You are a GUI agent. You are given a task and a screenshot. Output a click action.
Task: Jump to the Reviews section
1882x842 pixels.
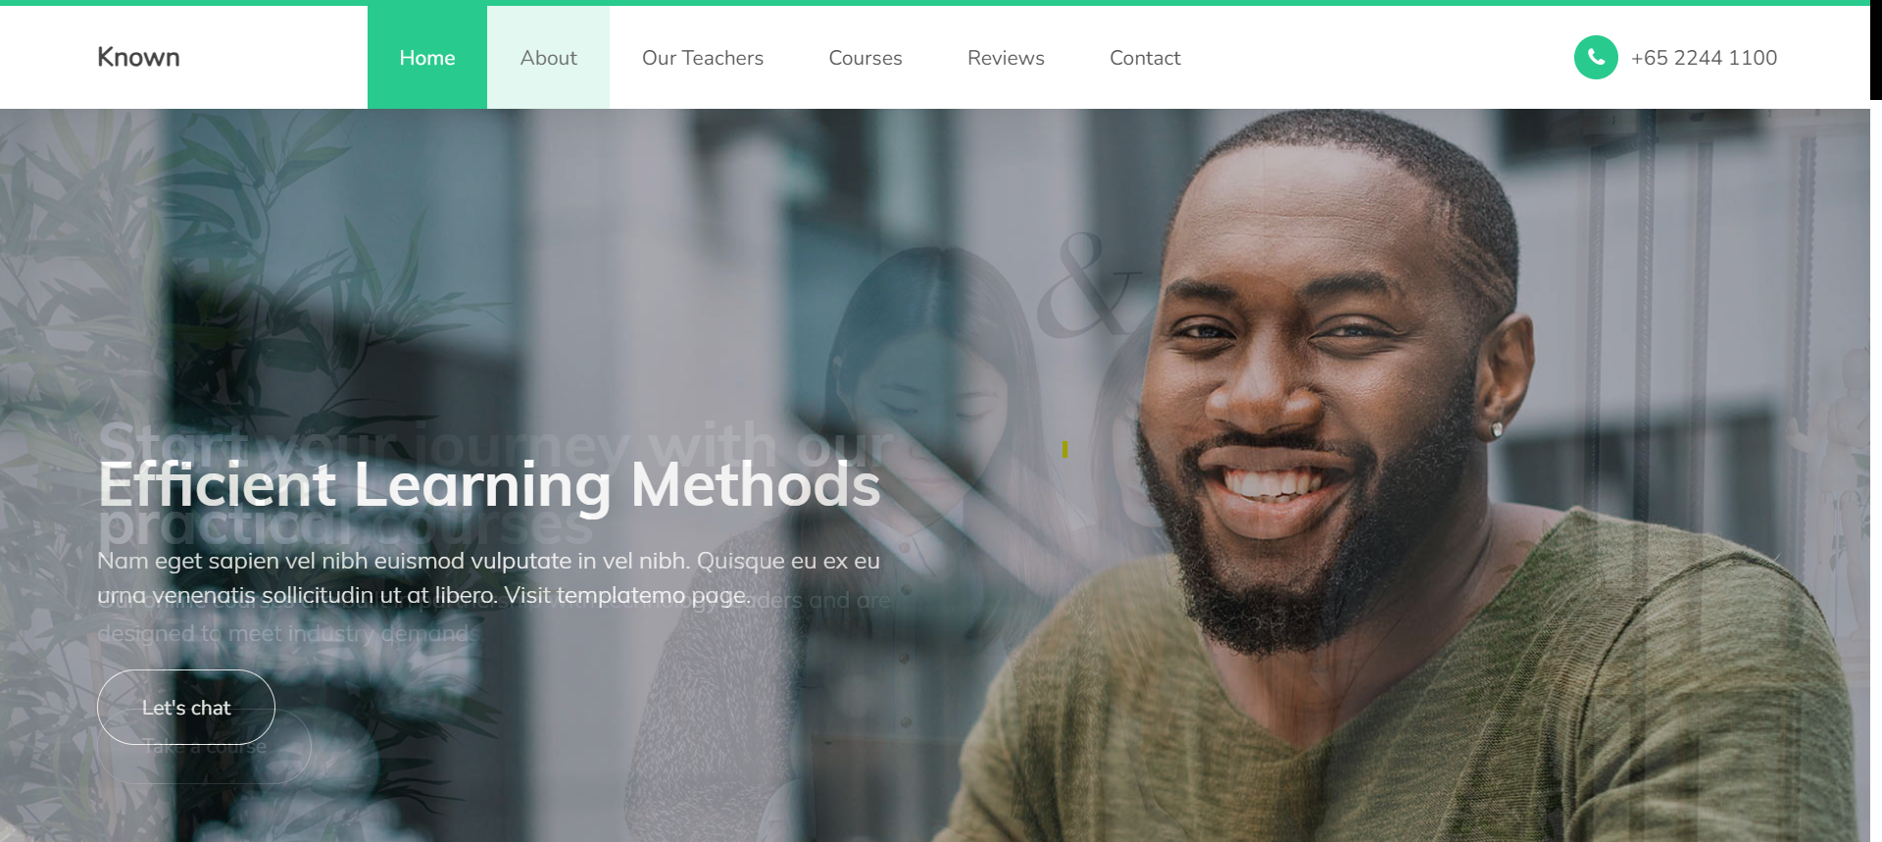(x=1006, y=58)
